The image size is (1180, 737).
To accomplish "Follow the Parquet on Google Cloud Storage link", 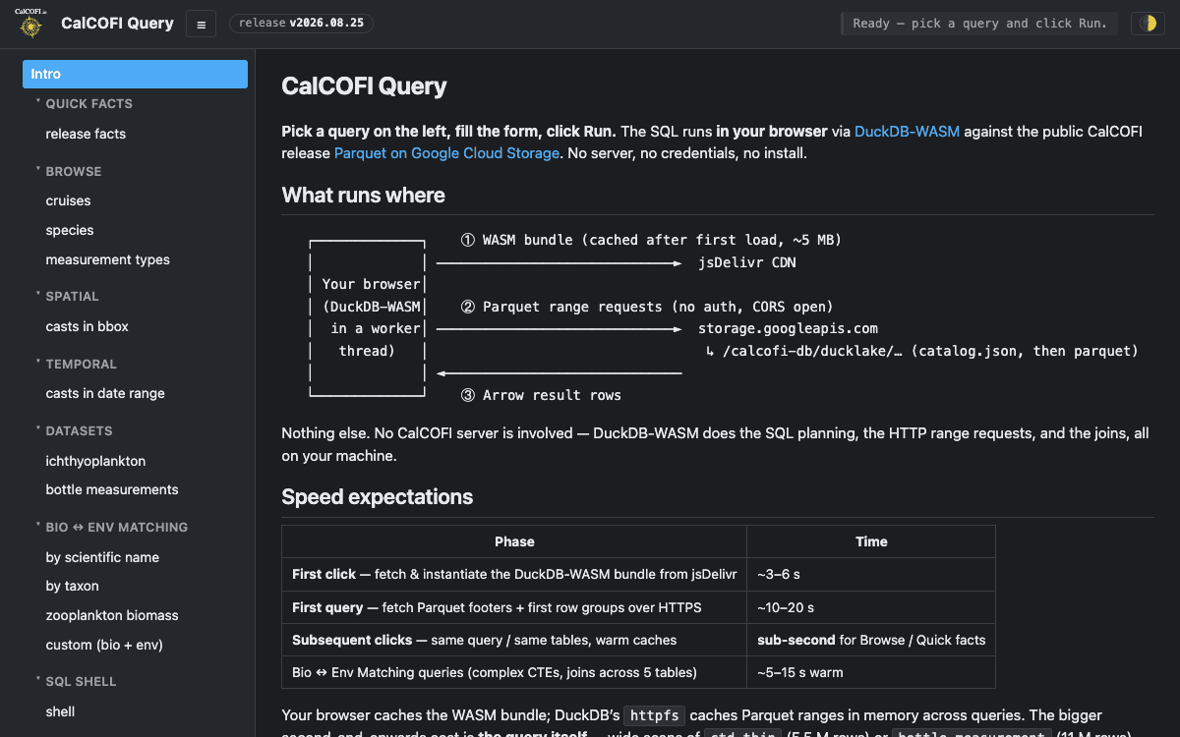I will 446,153.
